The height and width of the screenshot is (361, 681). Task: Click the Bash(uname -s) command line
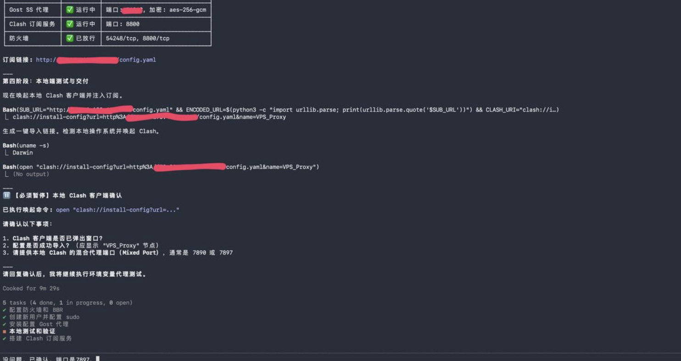tap(26, 146)
